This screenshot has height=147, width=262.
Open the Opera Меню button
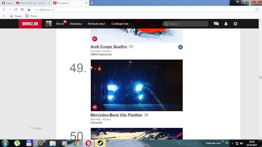(x=7, y=3)
